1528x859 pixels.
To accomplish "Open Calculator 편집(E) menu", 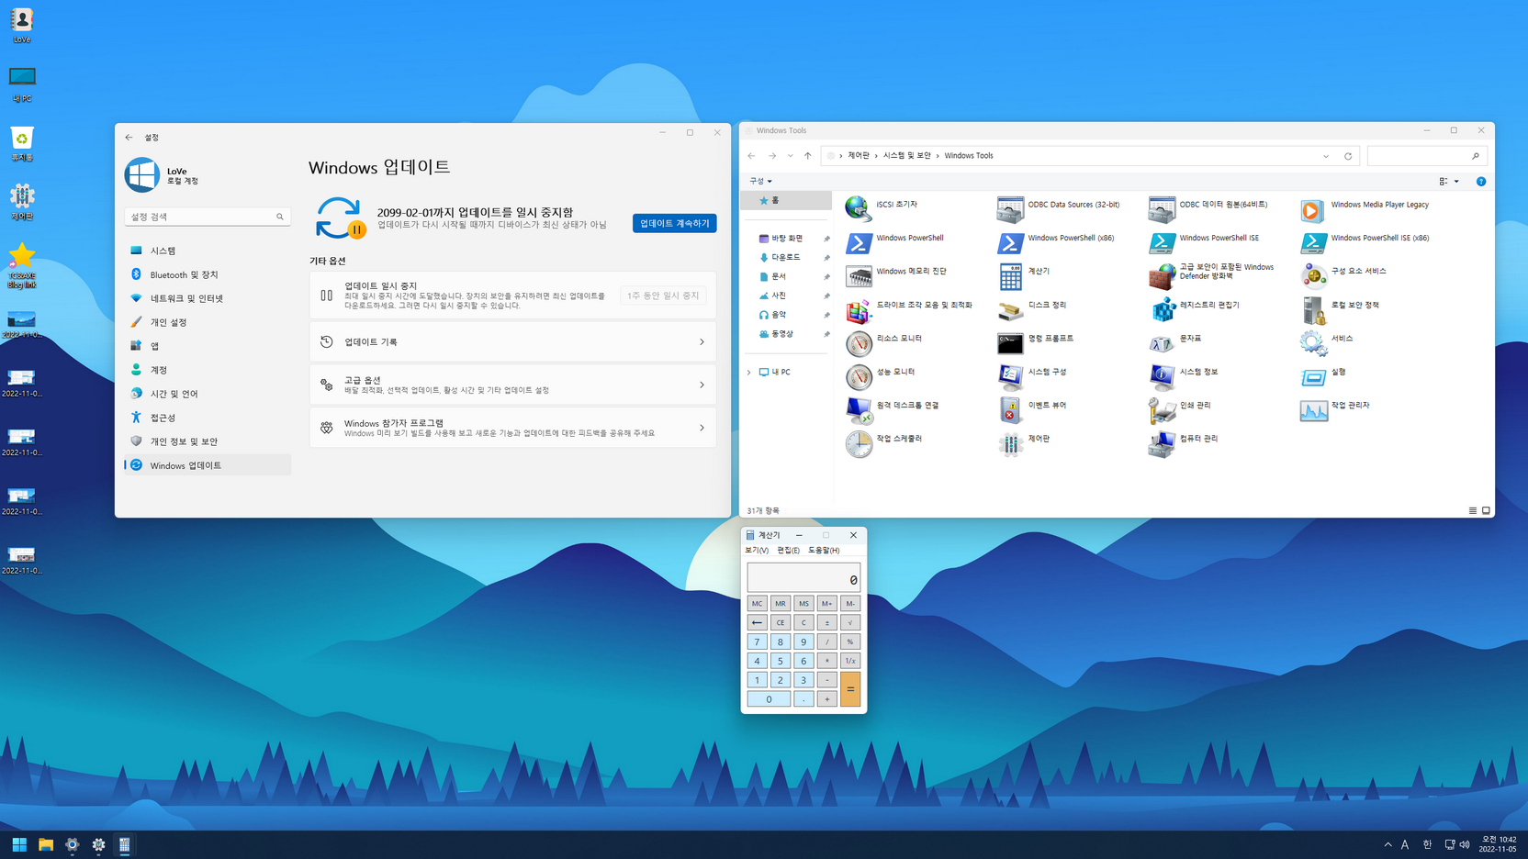I will click(x=788, y=551).
